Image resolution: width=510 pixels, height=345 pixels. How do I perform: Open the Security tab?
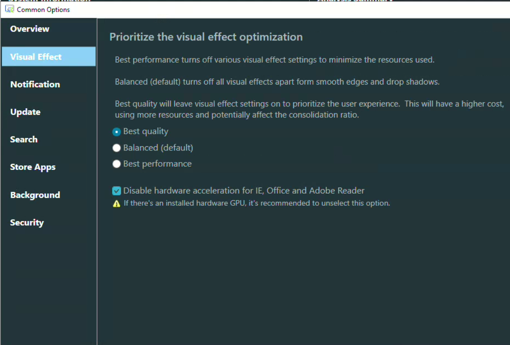pos(27,222)
